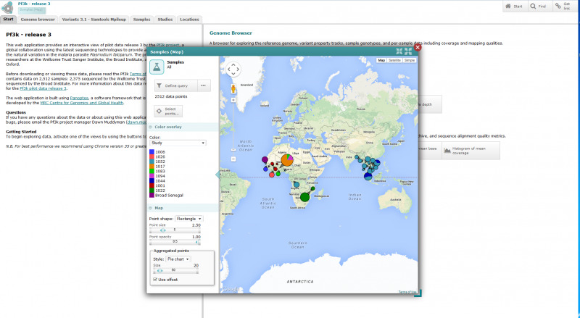Open the Color Study dropdown
580x318 pixels.
point(178,143)
